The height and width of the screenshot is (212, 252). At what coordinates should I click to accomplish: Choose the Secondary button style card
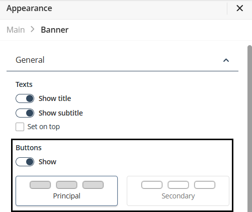pyautogui.click(x=178, y=191)
